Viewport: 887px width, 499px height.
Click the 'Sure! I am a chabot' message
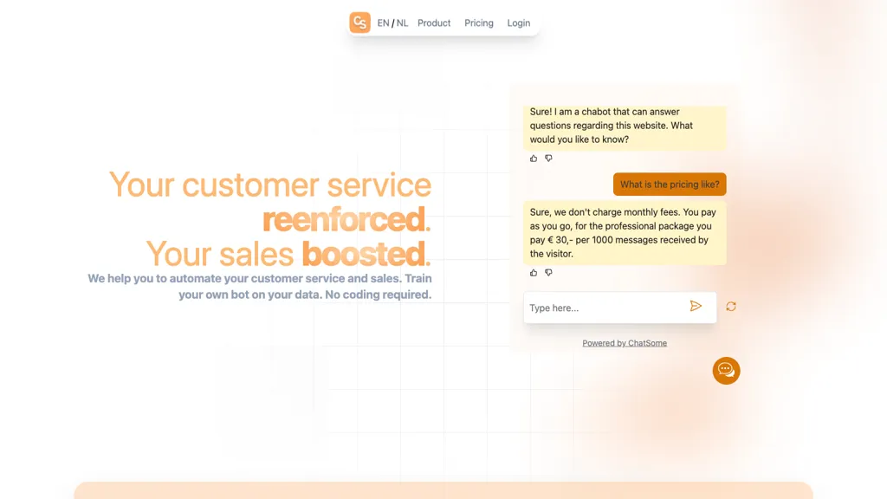[x=624, y=126]
